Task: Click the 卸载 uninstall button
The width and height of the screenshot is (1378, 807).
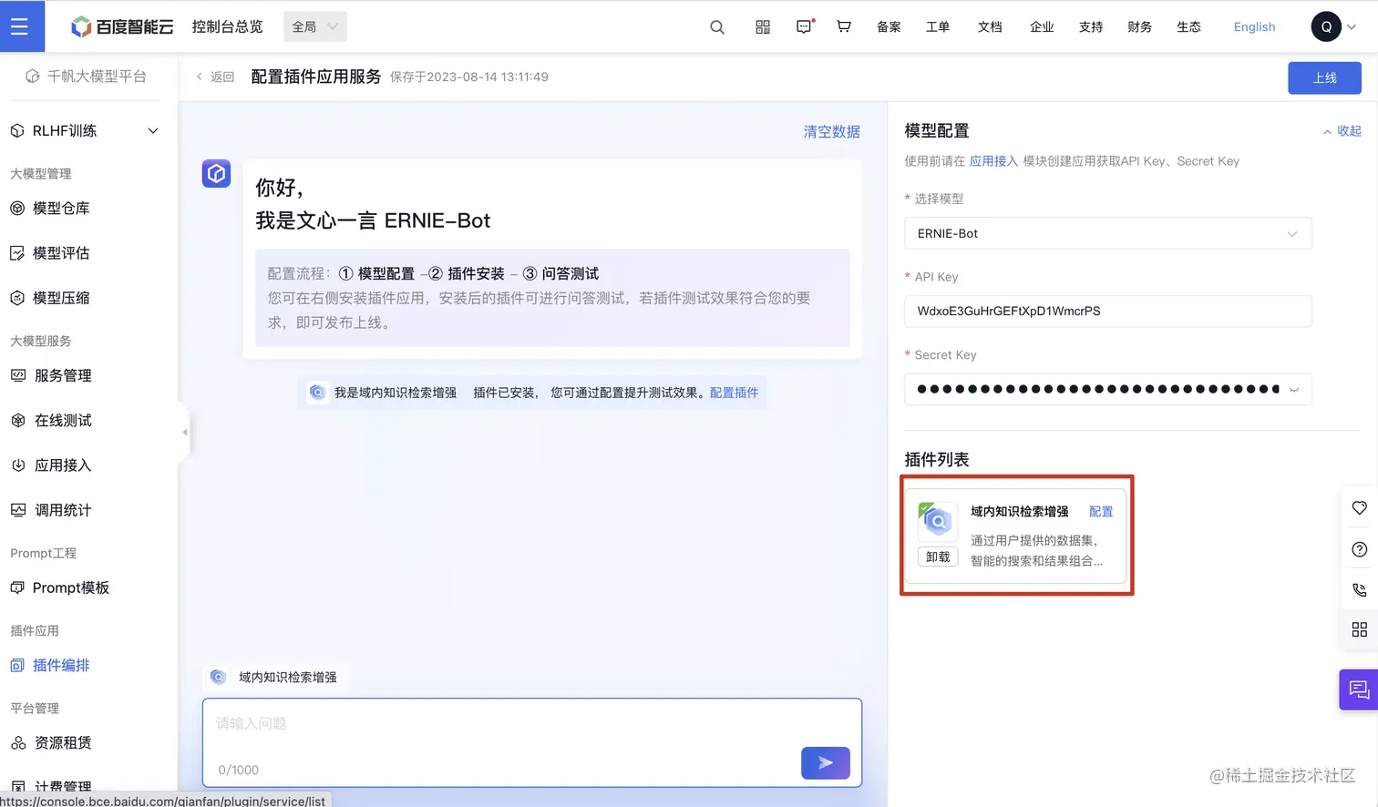Action: [938, 557]
